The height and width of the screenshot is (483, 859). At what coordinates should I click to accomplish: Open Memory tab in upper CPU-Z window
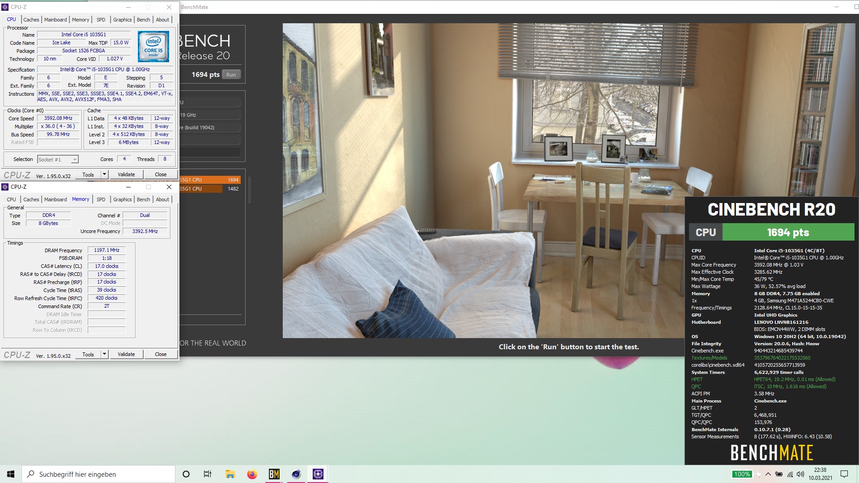point(81,20)
